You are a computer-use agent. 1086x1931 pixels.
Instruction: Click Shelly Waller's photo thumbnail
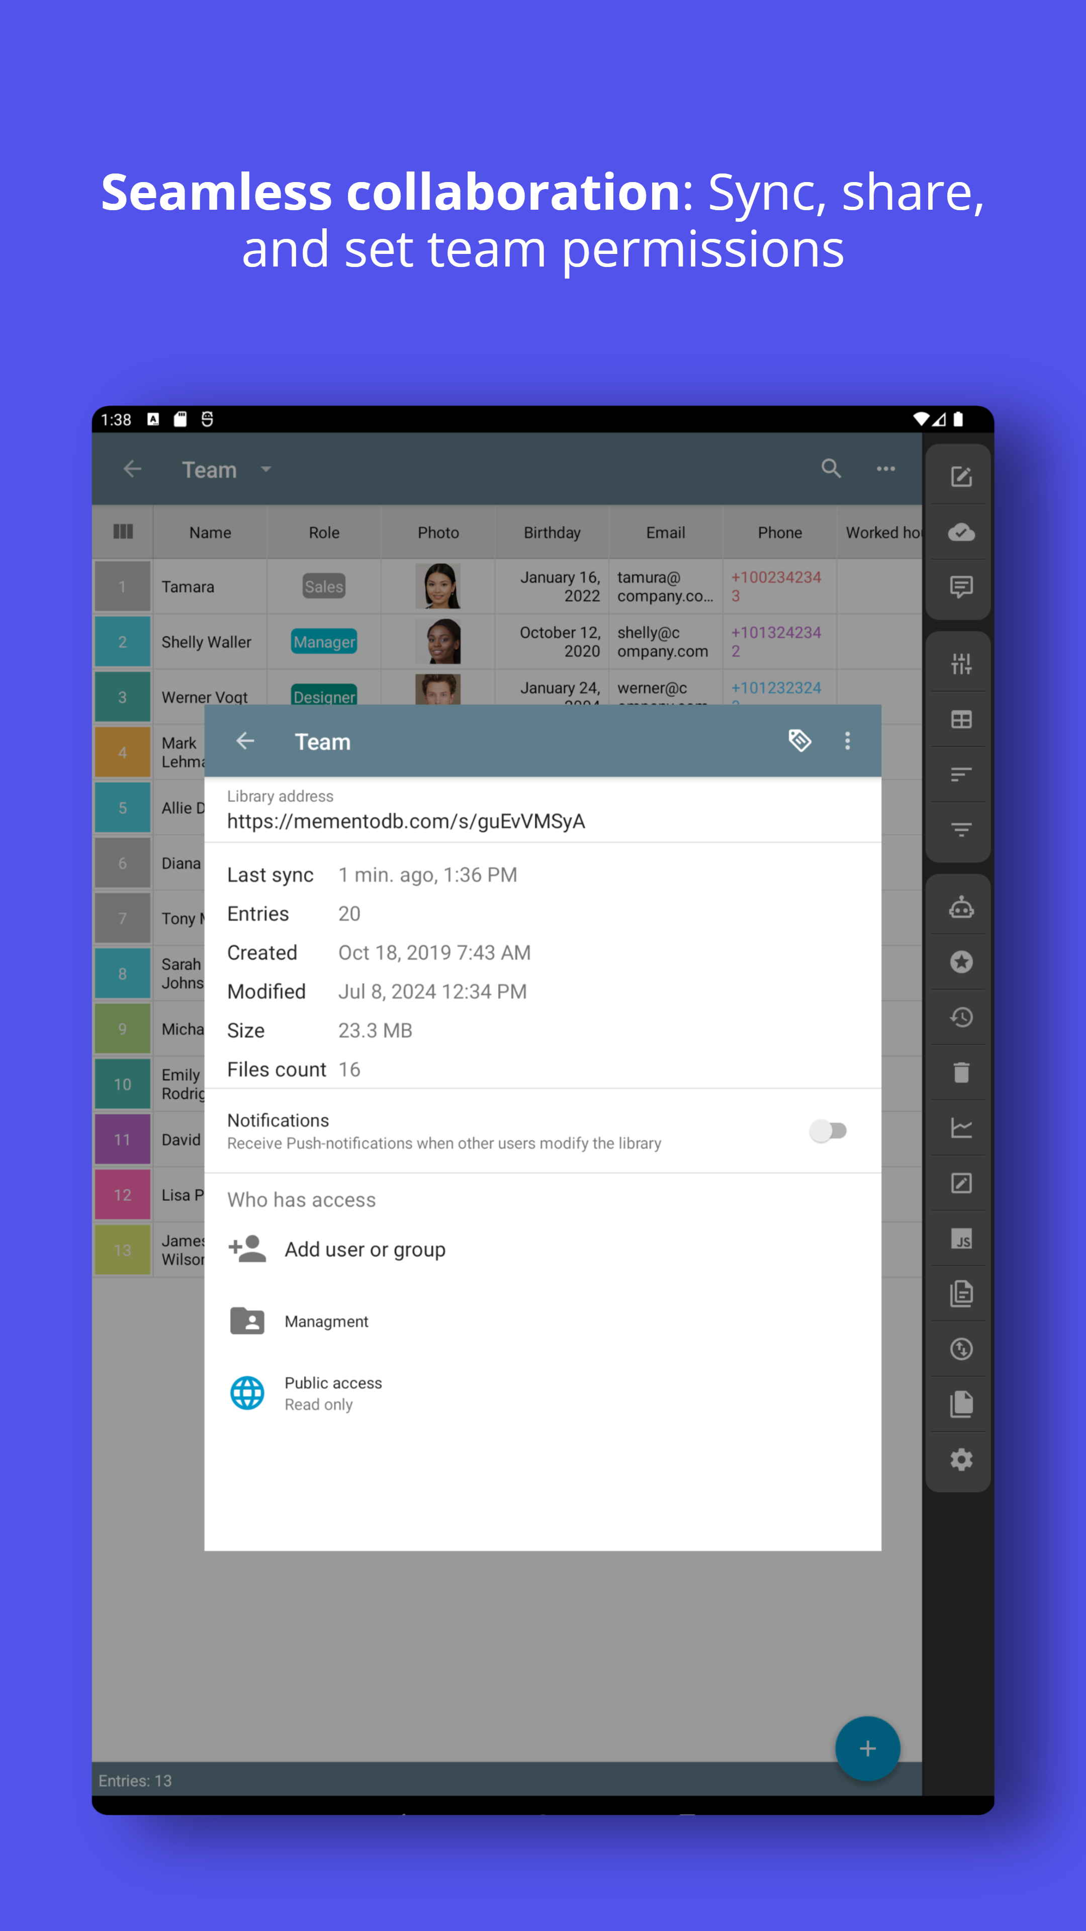pos(438,642)
